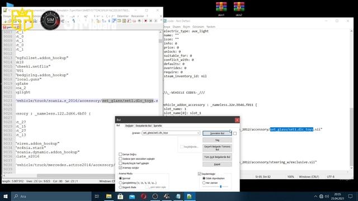
Task: Click the record macro icon in Notepad++ toolbar
Action: point(145,21)
